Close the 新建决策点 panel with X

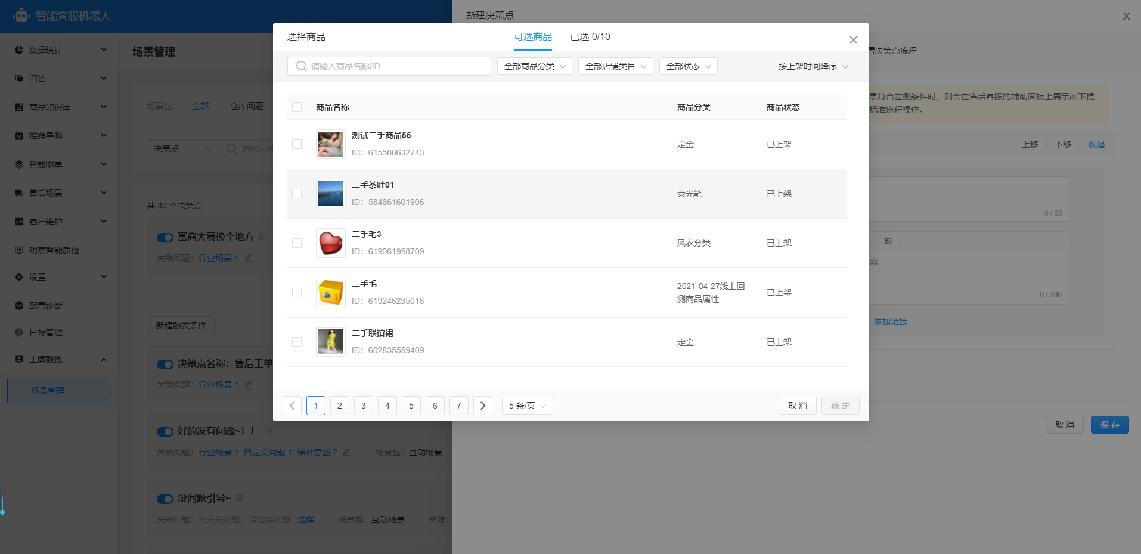[x=1127, y=16]
